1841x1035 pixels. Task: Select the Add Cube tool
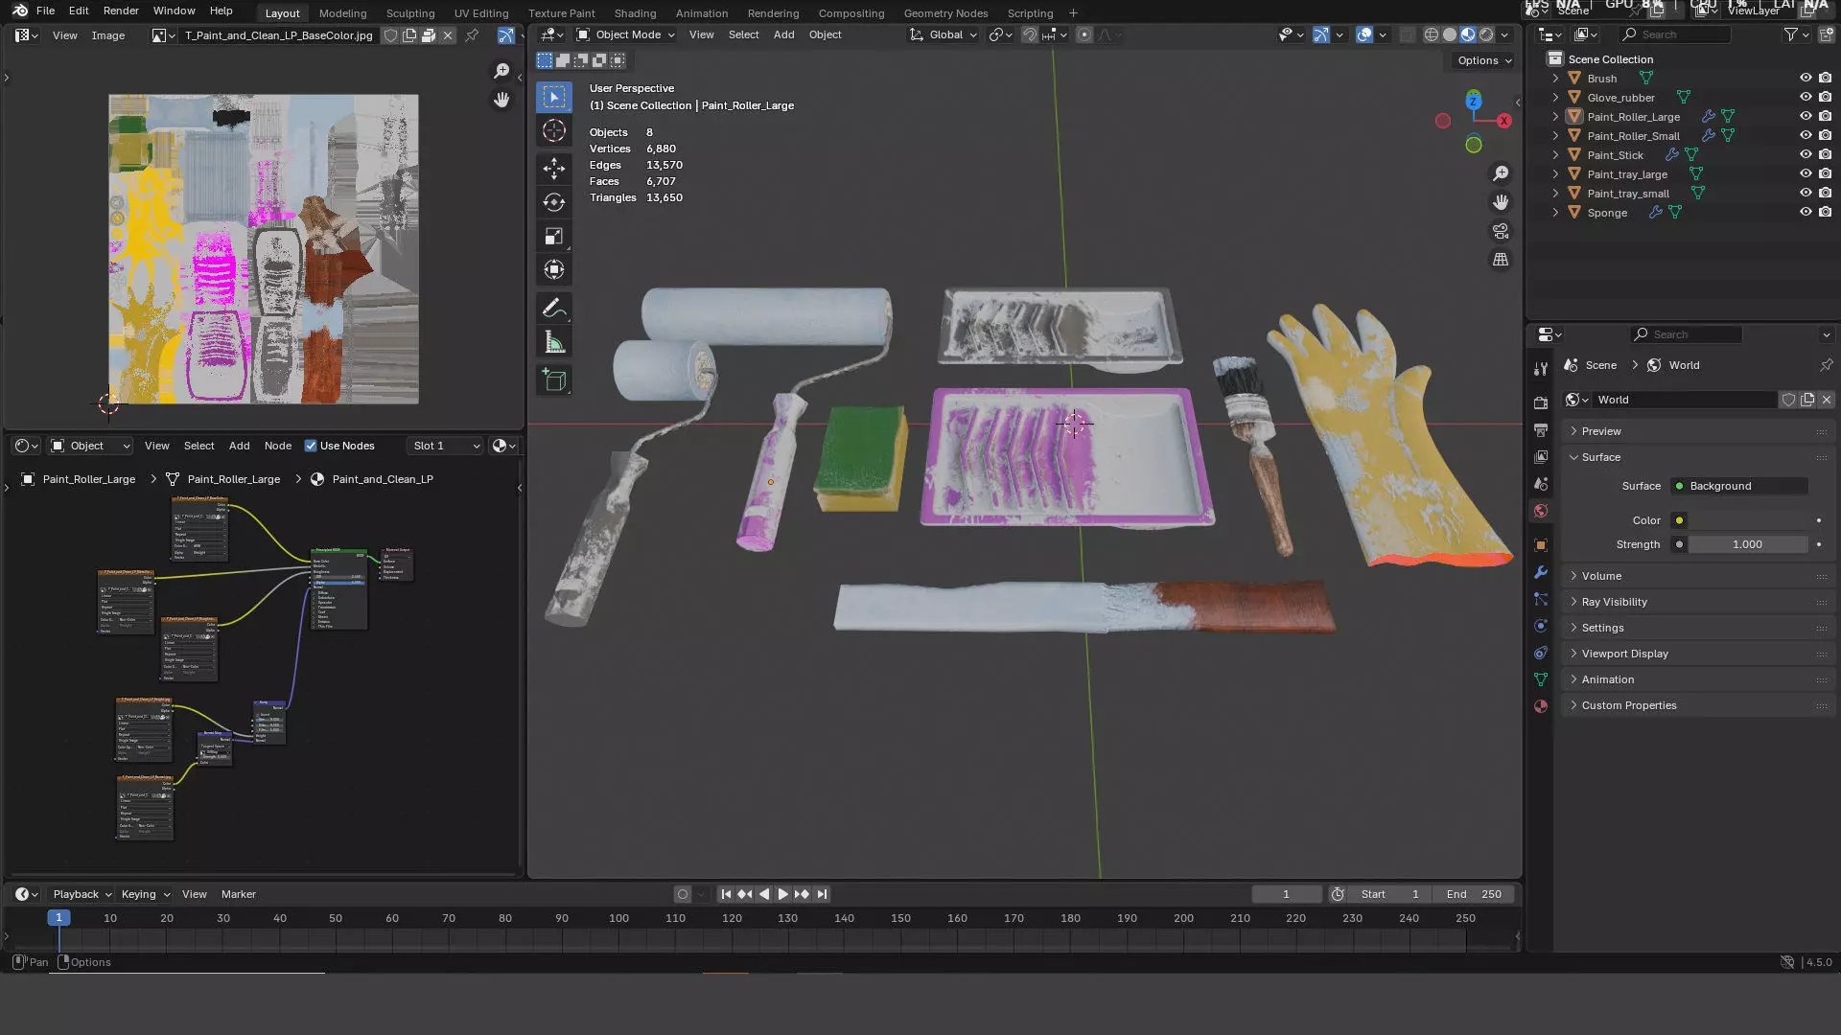554,380
